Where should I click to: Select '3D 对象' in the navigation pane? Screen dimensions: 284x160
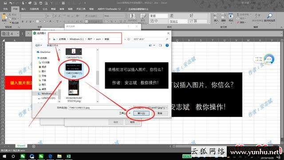44,62
